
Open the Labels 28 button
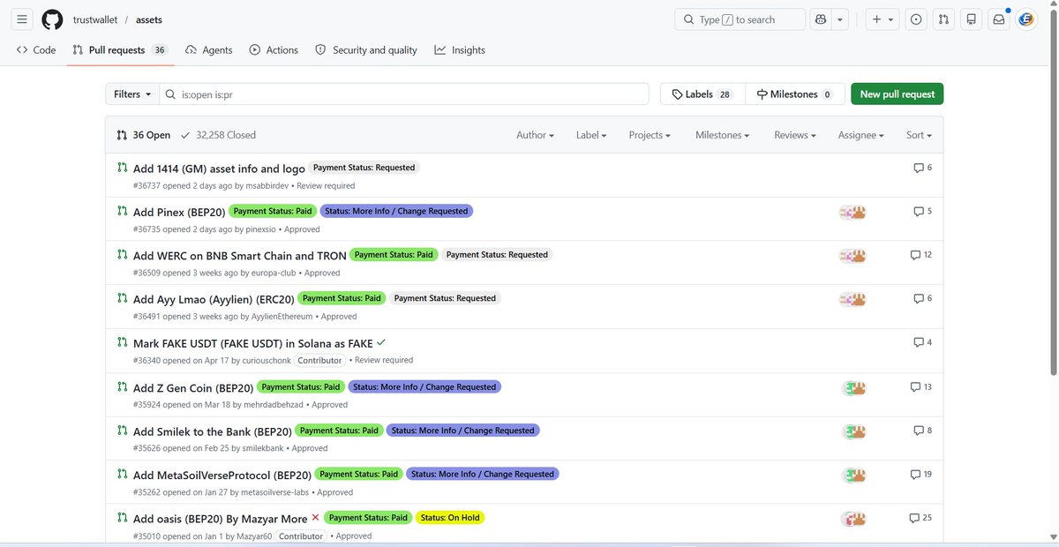tap(702, 94)
